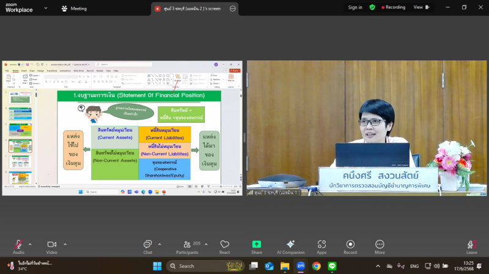Unmute the microphone with the Audio icon
The width and height of the screenshot is (489, 274).
(x=19, y=245)
